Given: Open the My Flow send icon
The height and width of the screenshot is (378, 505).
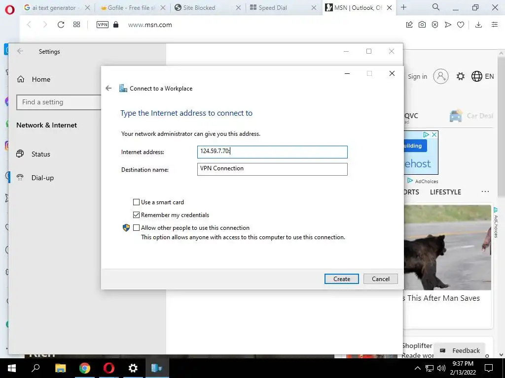Looking at the screenshot, I should pos(448,25).
